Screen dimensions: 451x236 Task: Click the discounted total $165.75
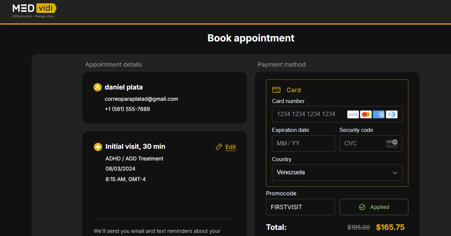coord(390,227)
